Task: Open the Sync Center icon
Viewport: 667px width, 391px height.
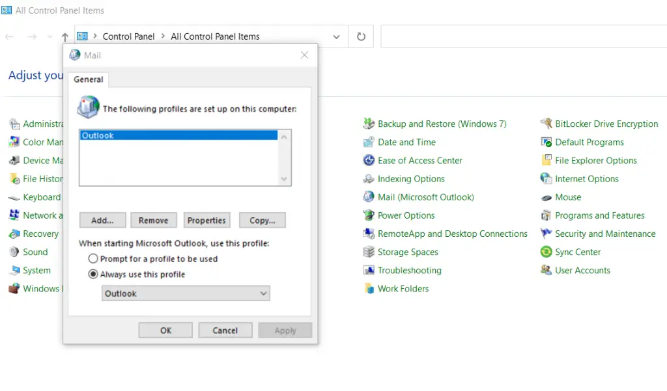Action: (x=546, y=252)
